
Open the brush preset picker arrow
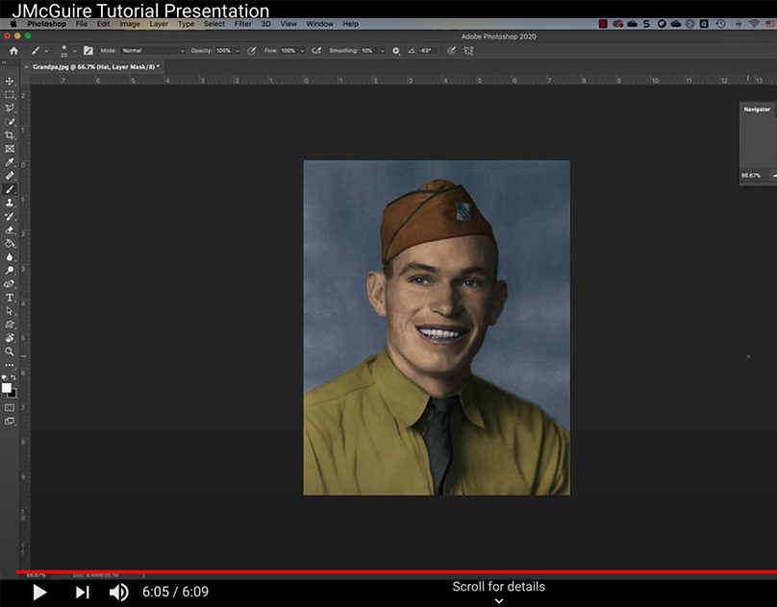74,51
